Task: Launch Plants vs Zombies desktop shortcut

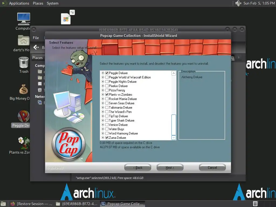Action: coord(24,143)
